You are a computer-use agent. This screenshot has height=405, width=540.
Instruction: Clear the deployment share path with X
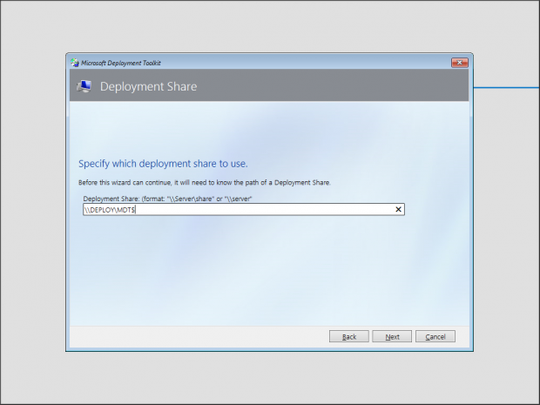pyautogui.click(x=398, y=210)
